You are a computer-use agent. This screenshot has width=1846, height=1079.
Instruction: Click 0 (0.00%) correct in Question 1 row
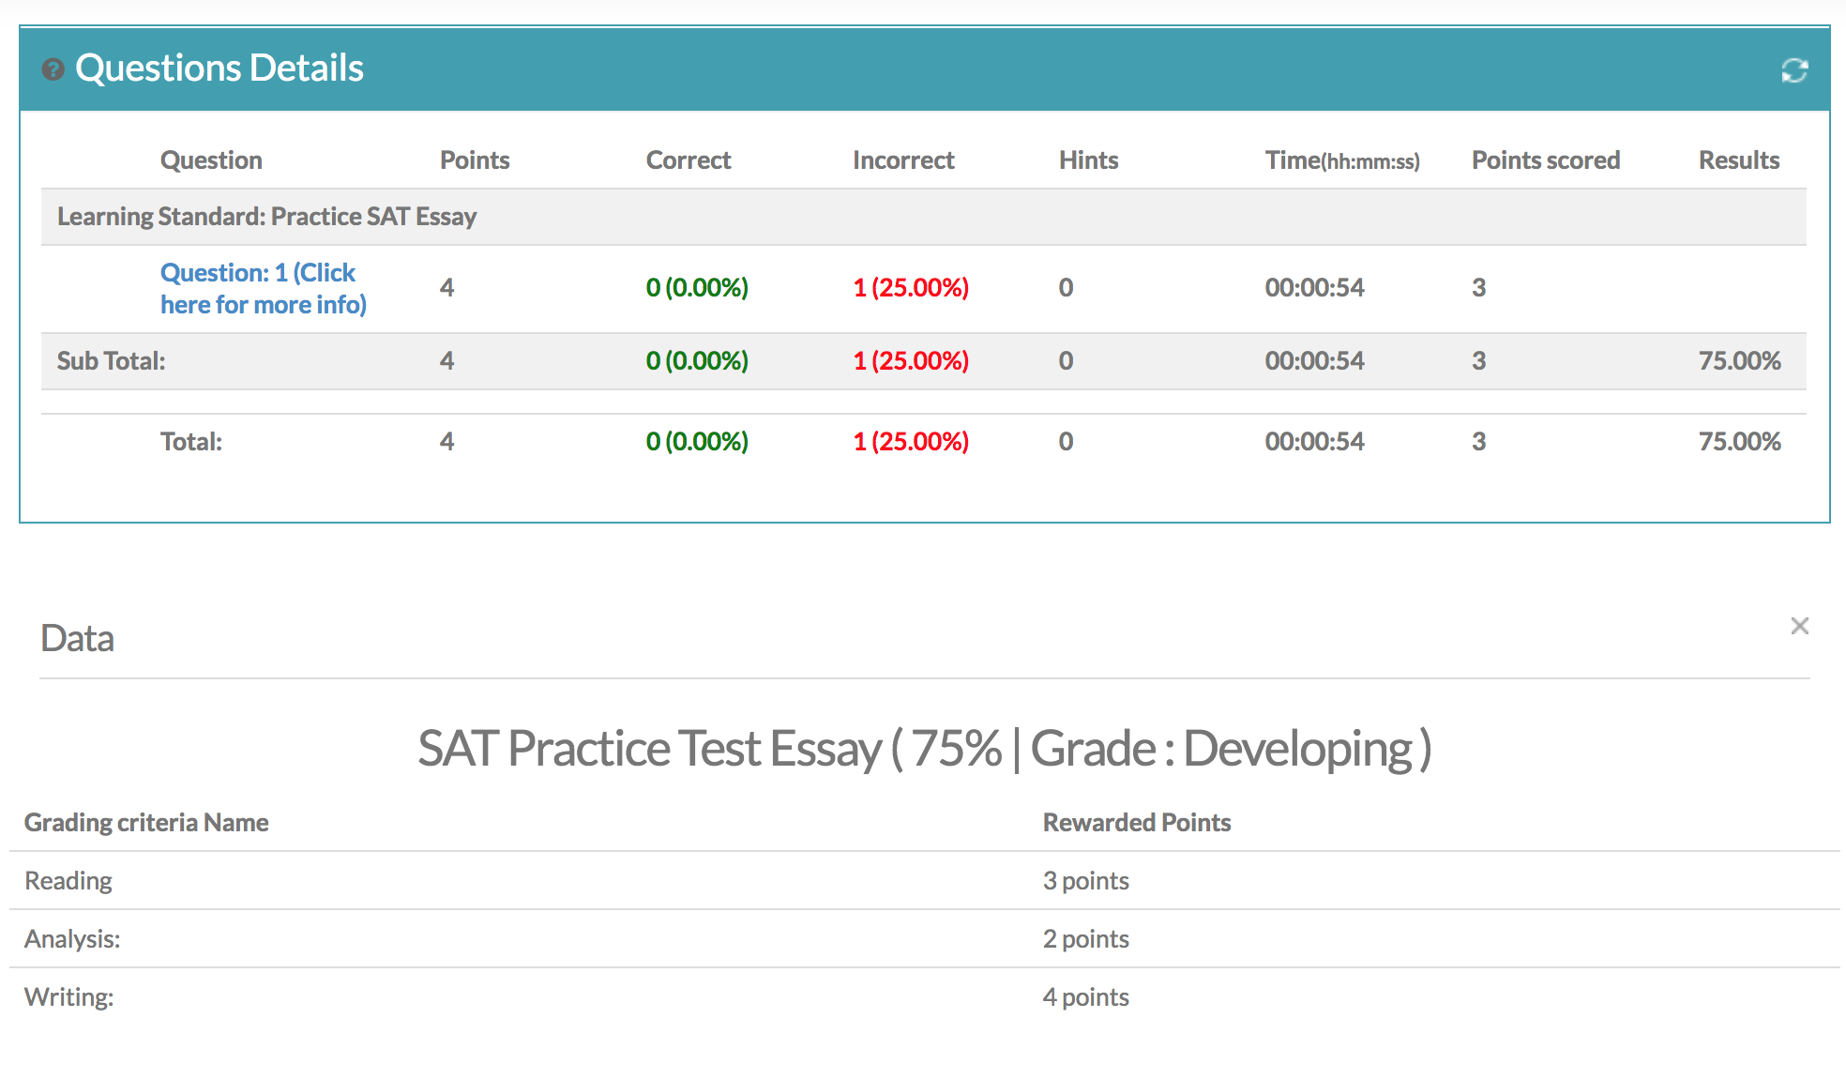[697, 288]
